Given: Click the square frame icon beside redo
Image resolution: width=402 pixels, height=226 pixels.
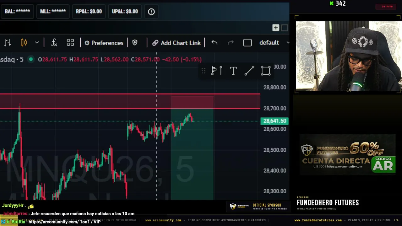Looking at the screenshot, I should pos(247,43).
